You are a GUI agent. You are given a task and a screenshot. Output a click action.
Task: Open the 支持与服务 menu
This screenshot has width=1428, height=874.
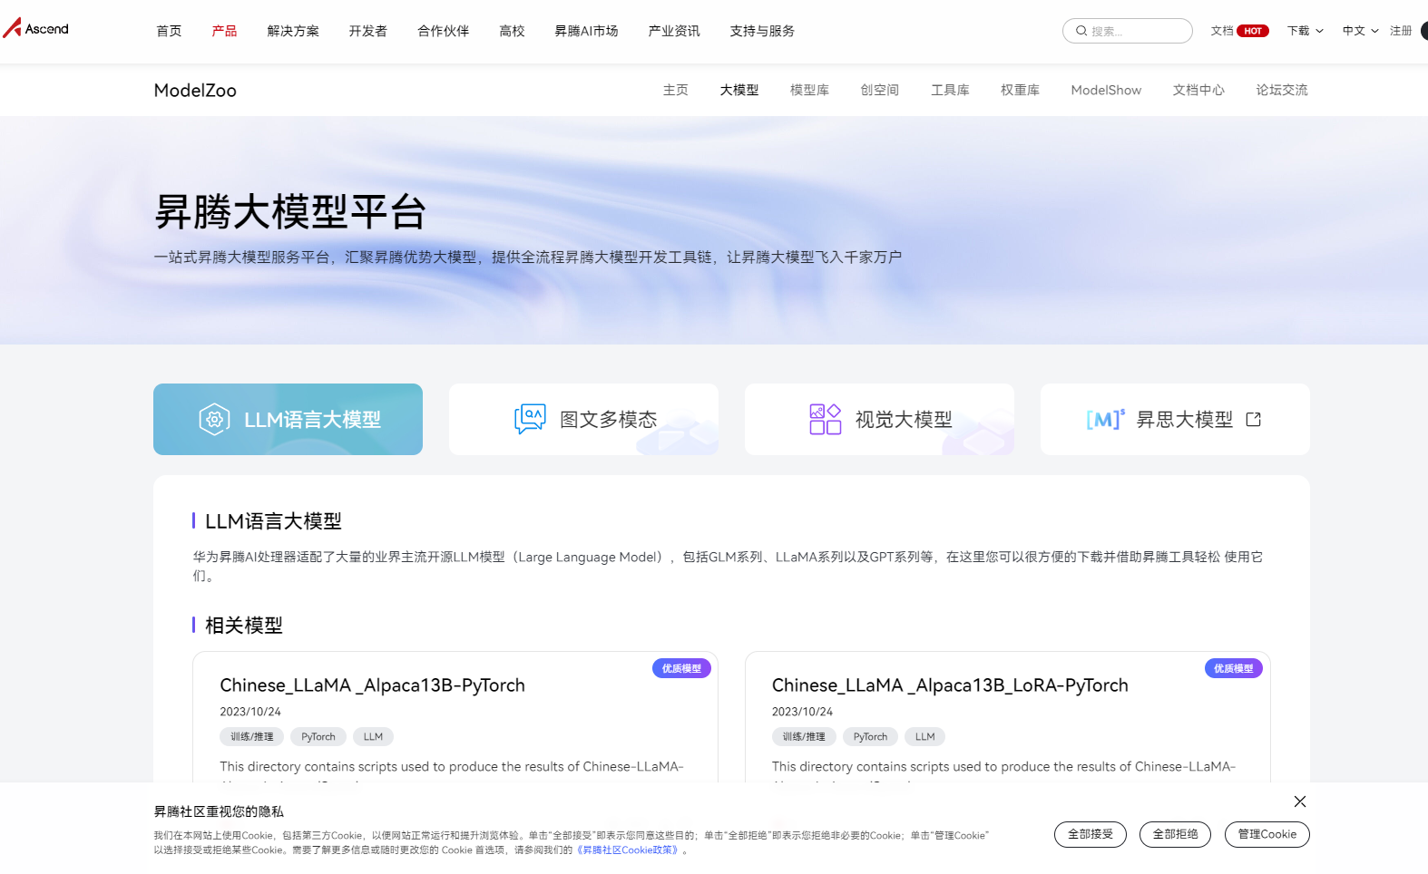762,31
